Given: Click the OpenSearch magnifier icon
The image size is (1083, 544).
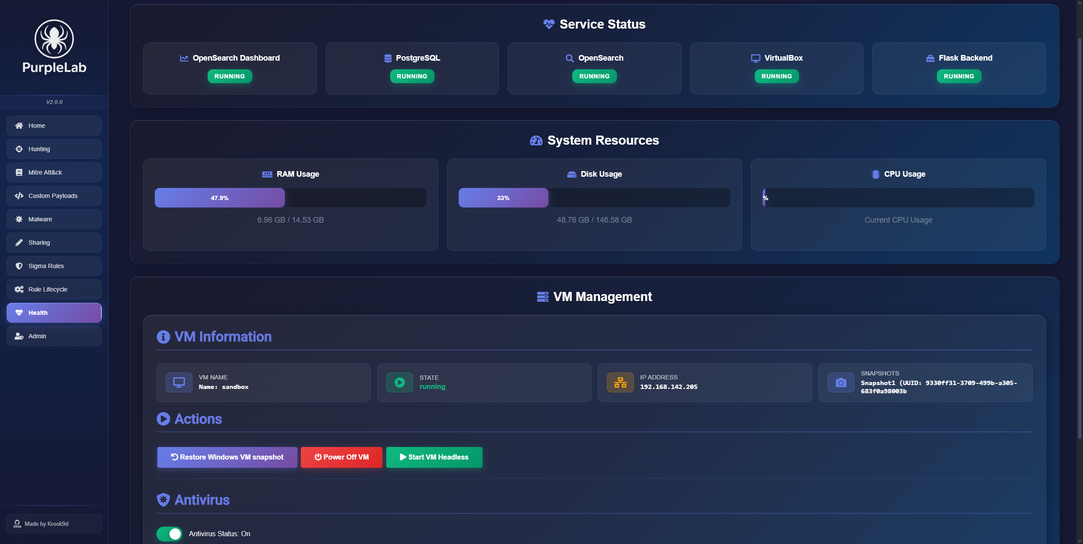Looking at the screenshot, I should 570,58.
